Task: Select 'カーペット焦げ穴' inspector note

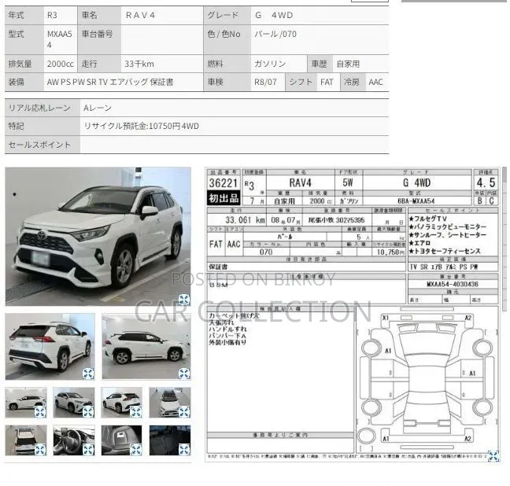Action: tap(235, 315)
